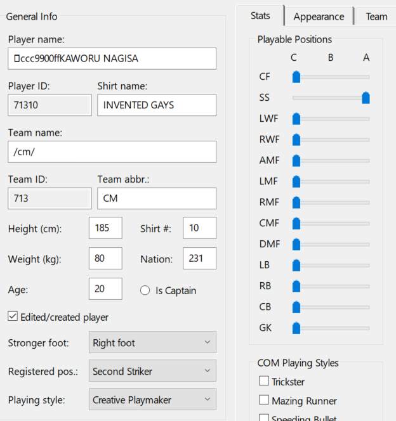The image size is (396, 421).
Task: Click the LB position slider handle
Action: pyautogui.click(x=296, y=265)
